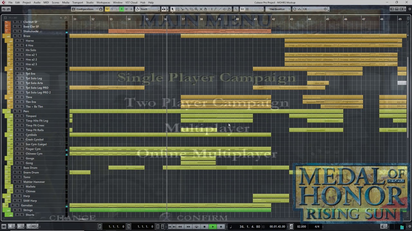Open the Transport menu

click(78, 3)
